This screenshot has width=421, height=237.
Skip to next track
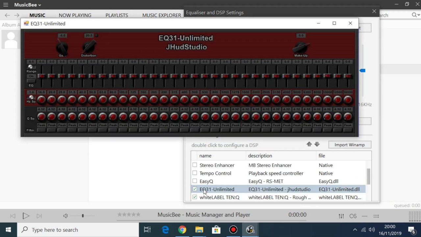click(39, 216)
